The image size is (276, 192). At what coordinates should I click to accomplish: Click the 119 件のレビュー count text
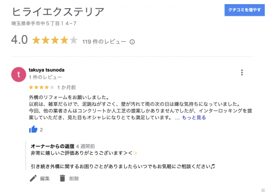(x=104, y=42)
